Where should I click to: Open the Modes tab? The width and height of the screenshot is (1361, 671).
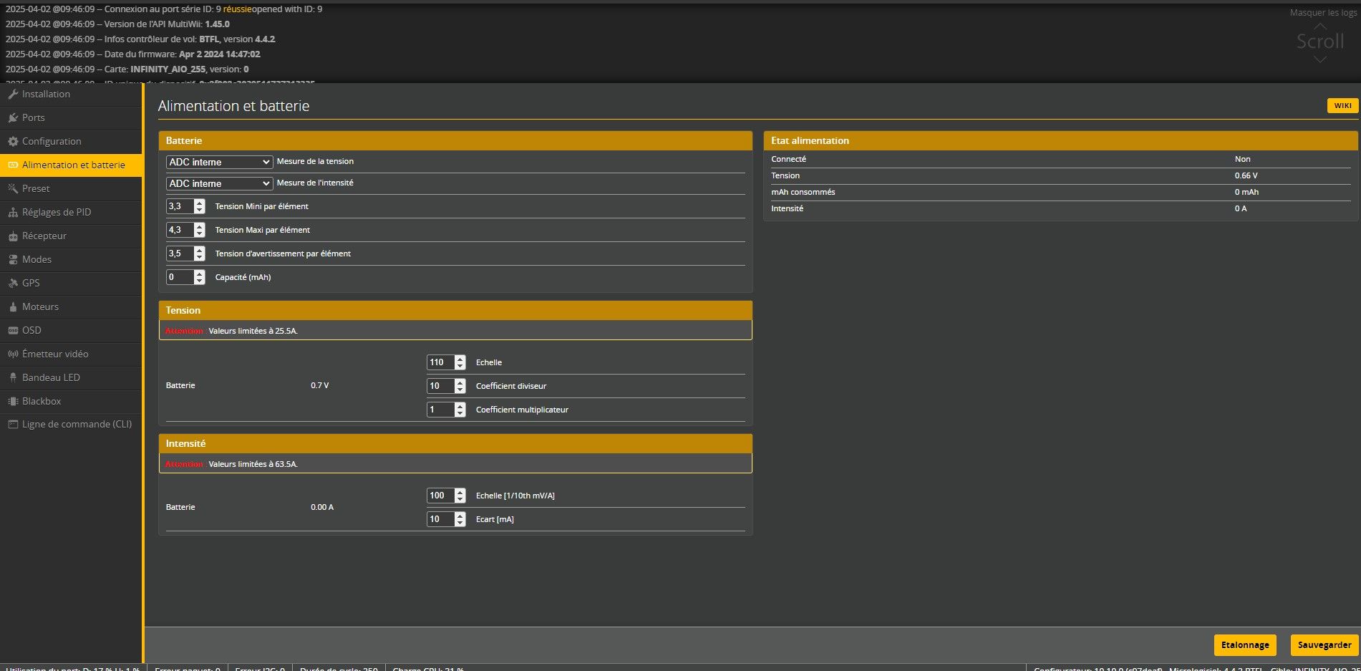tap(37, 260)
